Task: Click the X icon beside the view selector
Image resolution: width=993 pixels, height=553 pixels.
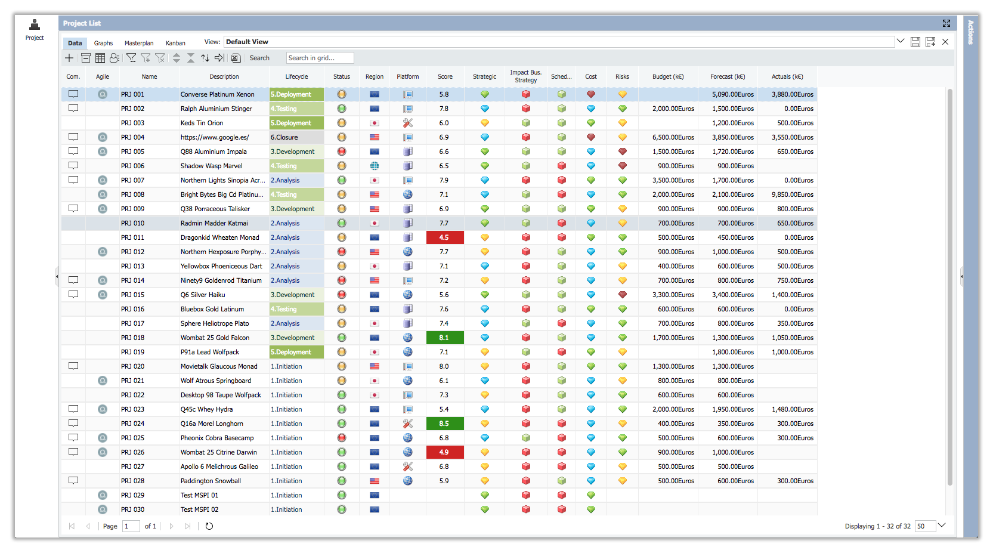Action: (945, 42)
